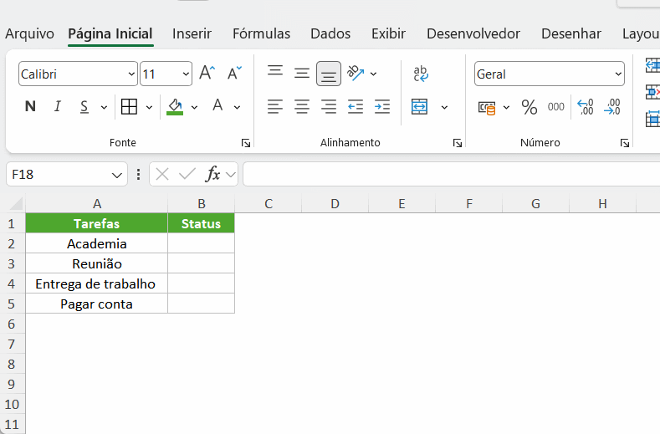
Task: Center text horizontally
Action: point(301,106)
